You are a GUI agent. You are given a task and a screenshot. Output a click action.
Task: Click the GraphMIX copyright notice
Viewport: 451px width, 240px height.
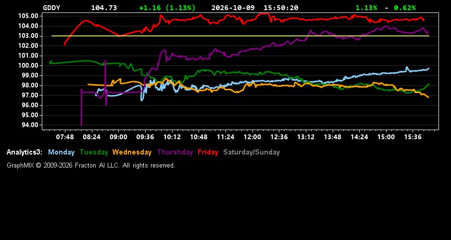click(91, 165)
